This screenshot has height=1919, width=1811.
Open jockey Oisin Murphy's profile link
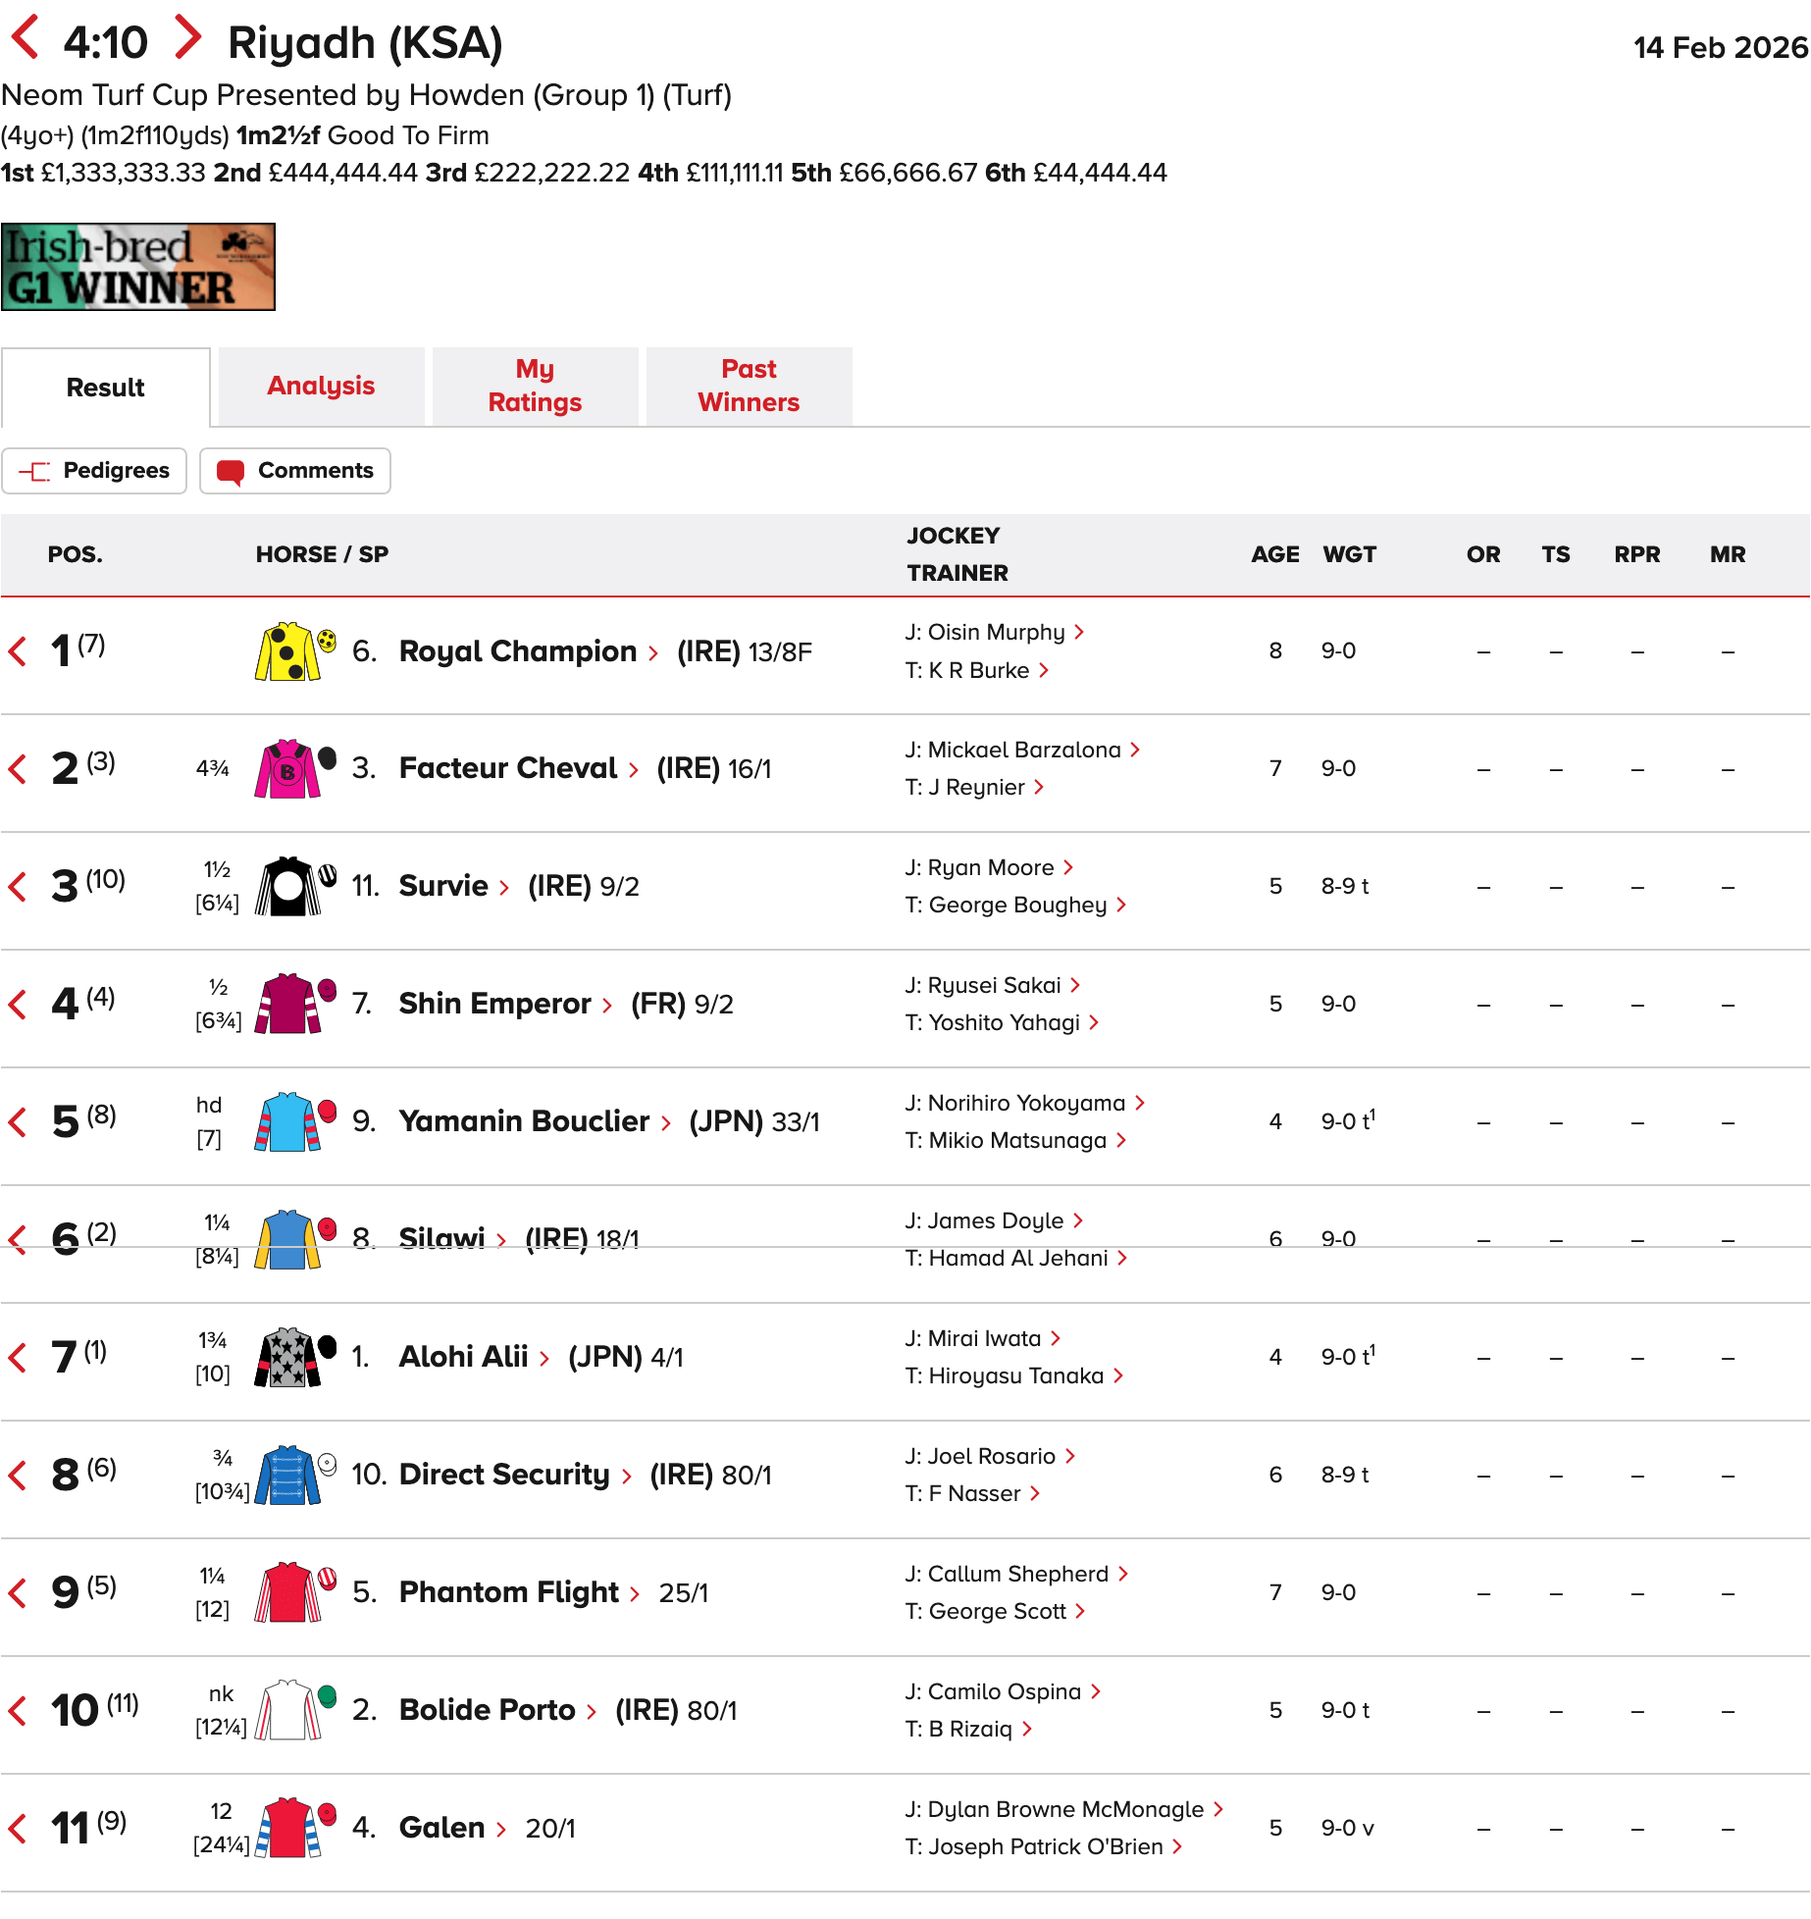996,633
